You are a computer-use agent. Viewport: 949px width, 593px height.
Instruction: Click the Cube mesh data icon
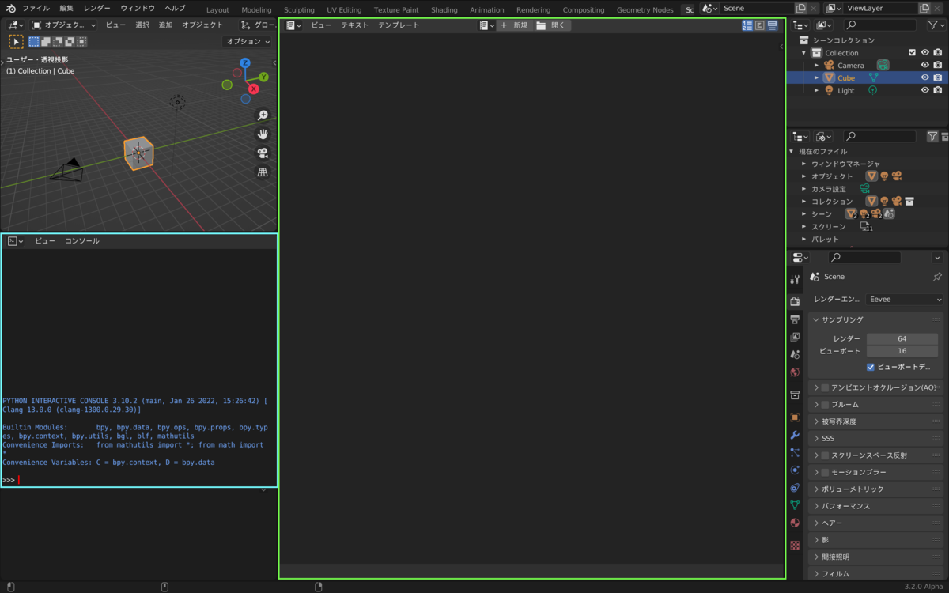click(x=874, y=78)
